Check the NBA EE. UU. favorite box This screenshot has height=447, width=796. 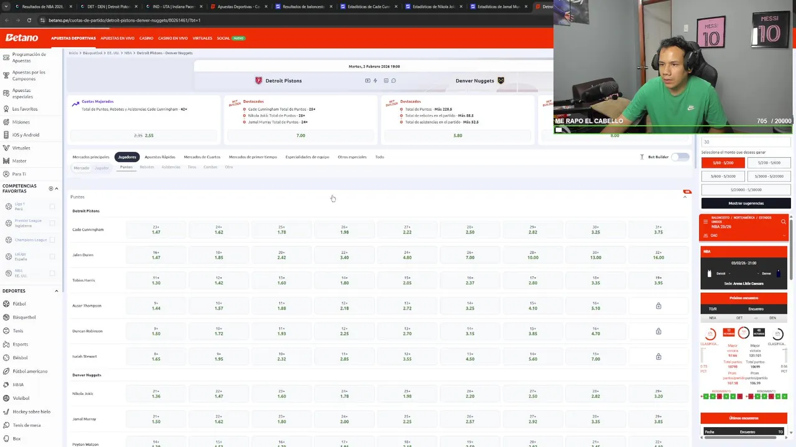pyautogui.click(x=52, y=273)
